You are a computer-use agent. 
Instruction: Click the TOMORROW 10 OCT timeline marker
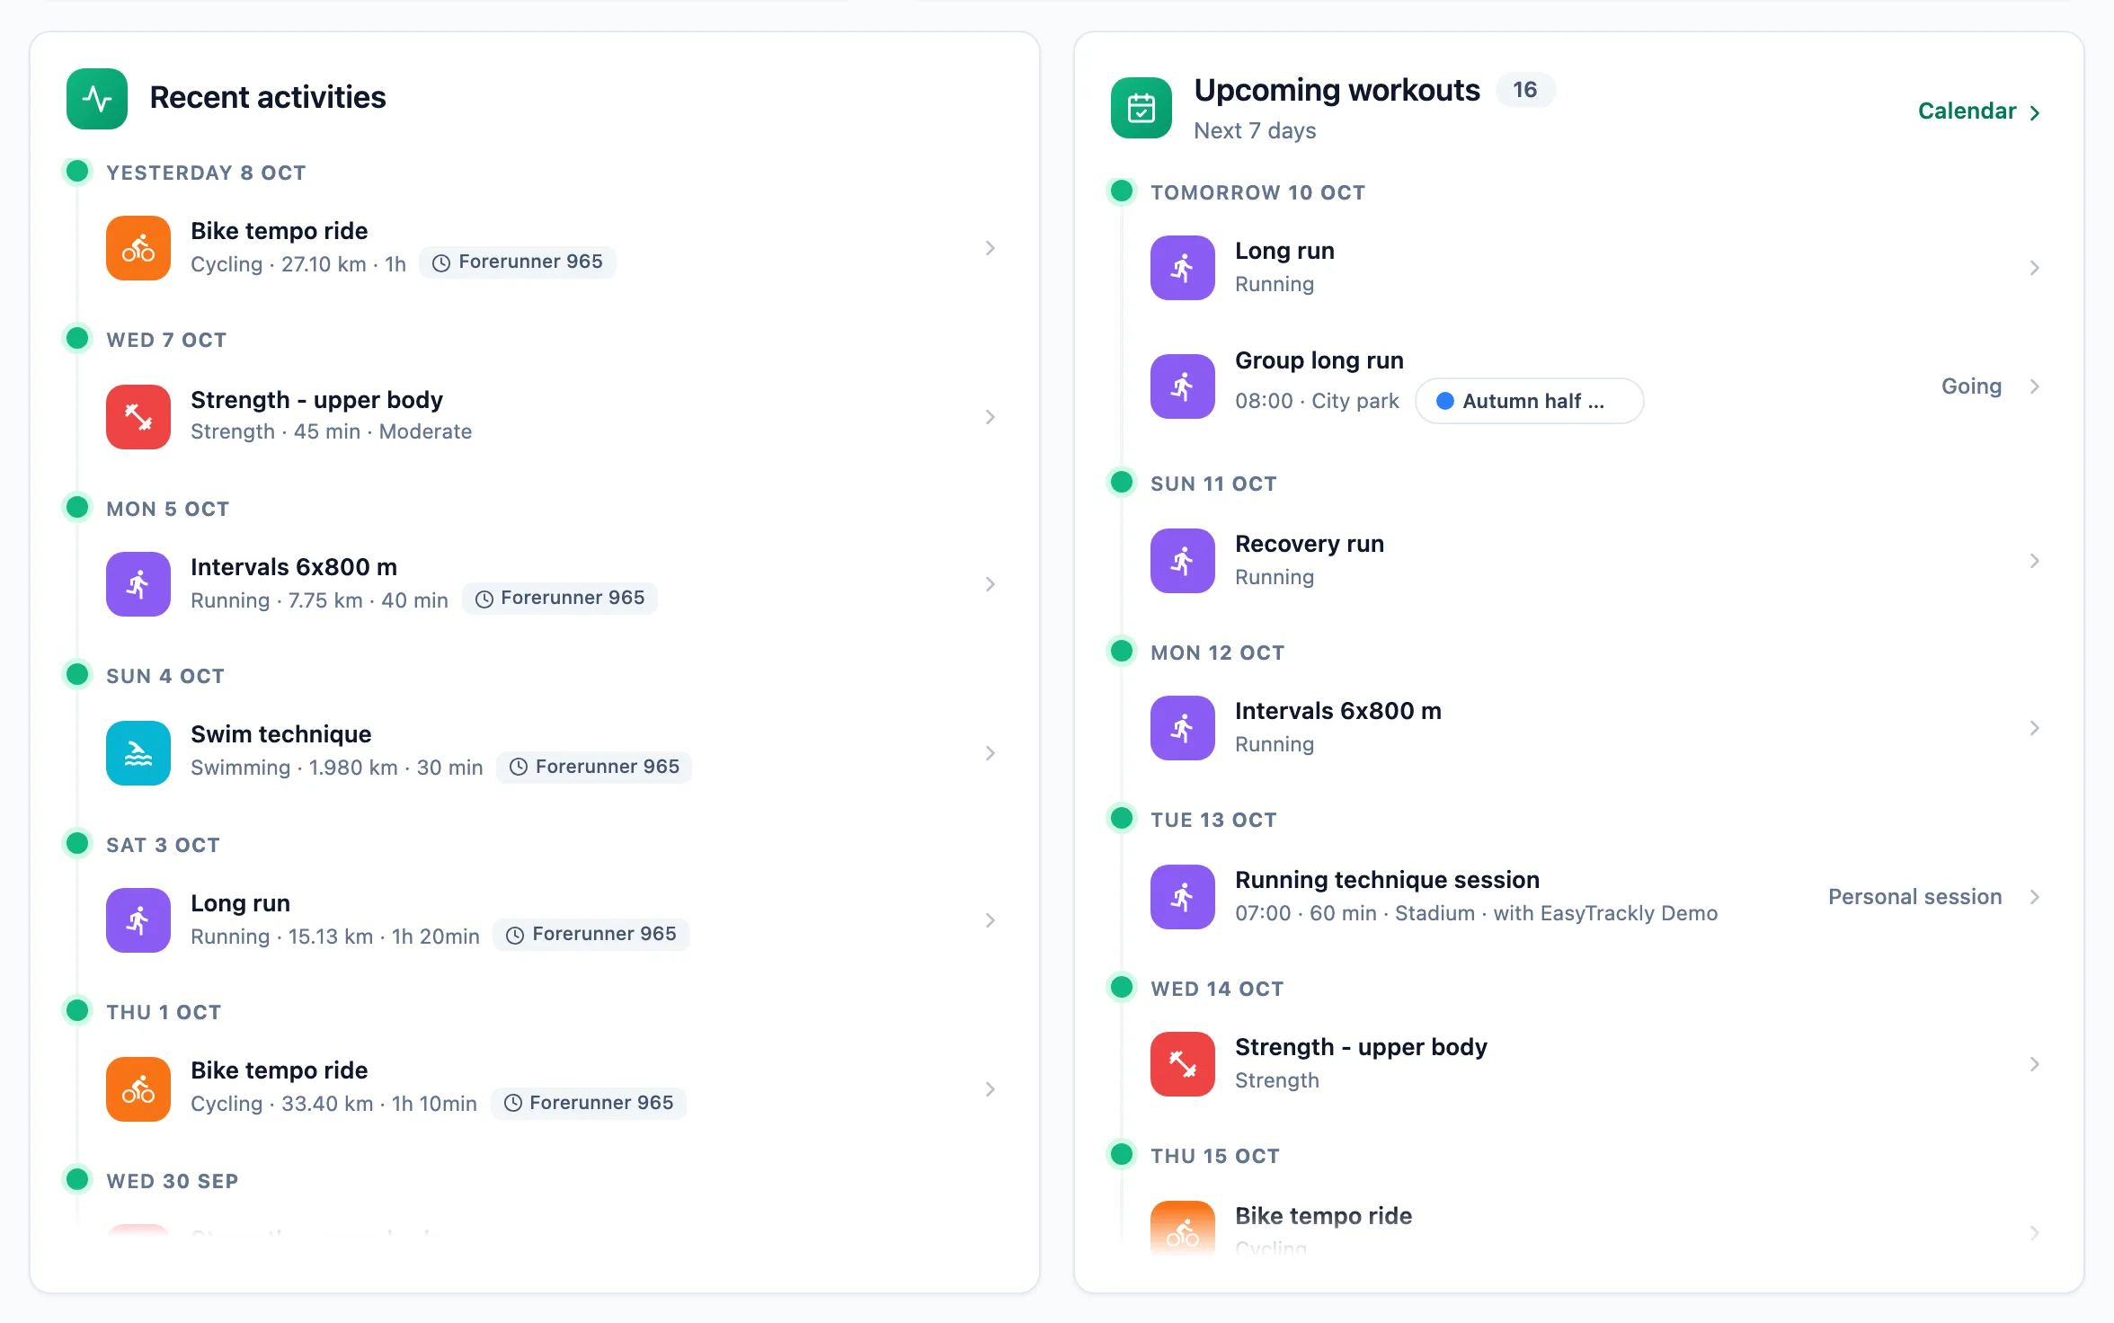coord(1122,191)
